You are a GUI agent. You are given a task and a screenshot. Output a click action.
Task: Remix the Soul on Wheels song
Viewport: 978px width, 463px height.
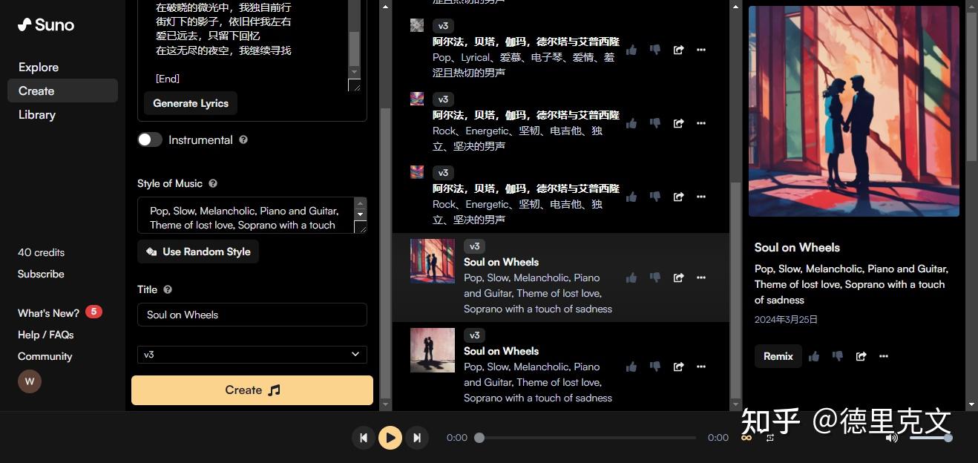point(778,356)
